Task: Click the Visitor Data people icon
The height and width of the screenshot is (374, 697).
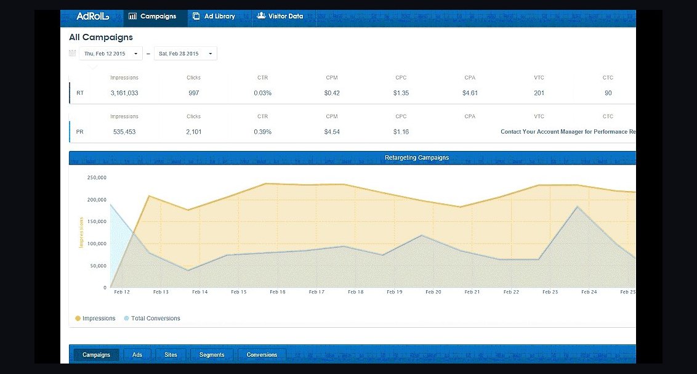Action: click(261, 15)
